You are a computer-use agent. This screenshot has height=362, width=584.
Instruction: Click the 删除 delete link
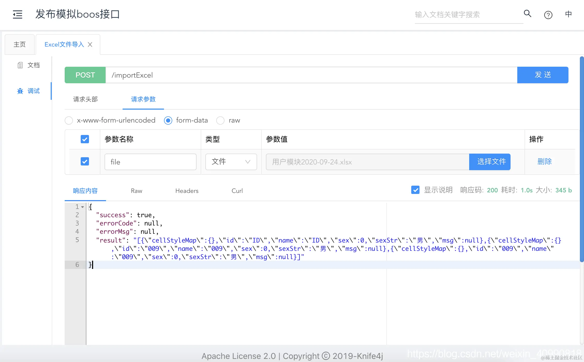point(544,162)
